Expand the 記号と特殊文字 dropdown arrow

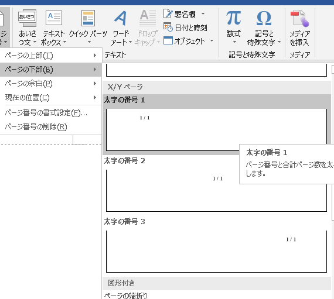tap(279, 42)
